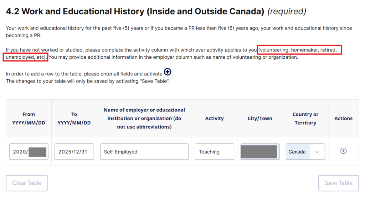Select the Self-Employed employer name field

144,152
